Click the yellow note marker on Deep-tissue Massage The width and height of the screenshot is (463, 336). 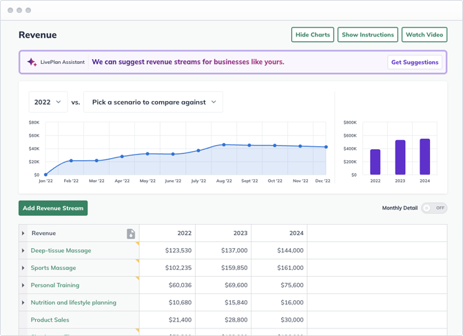pyautogui.click(x=137, y=244)
